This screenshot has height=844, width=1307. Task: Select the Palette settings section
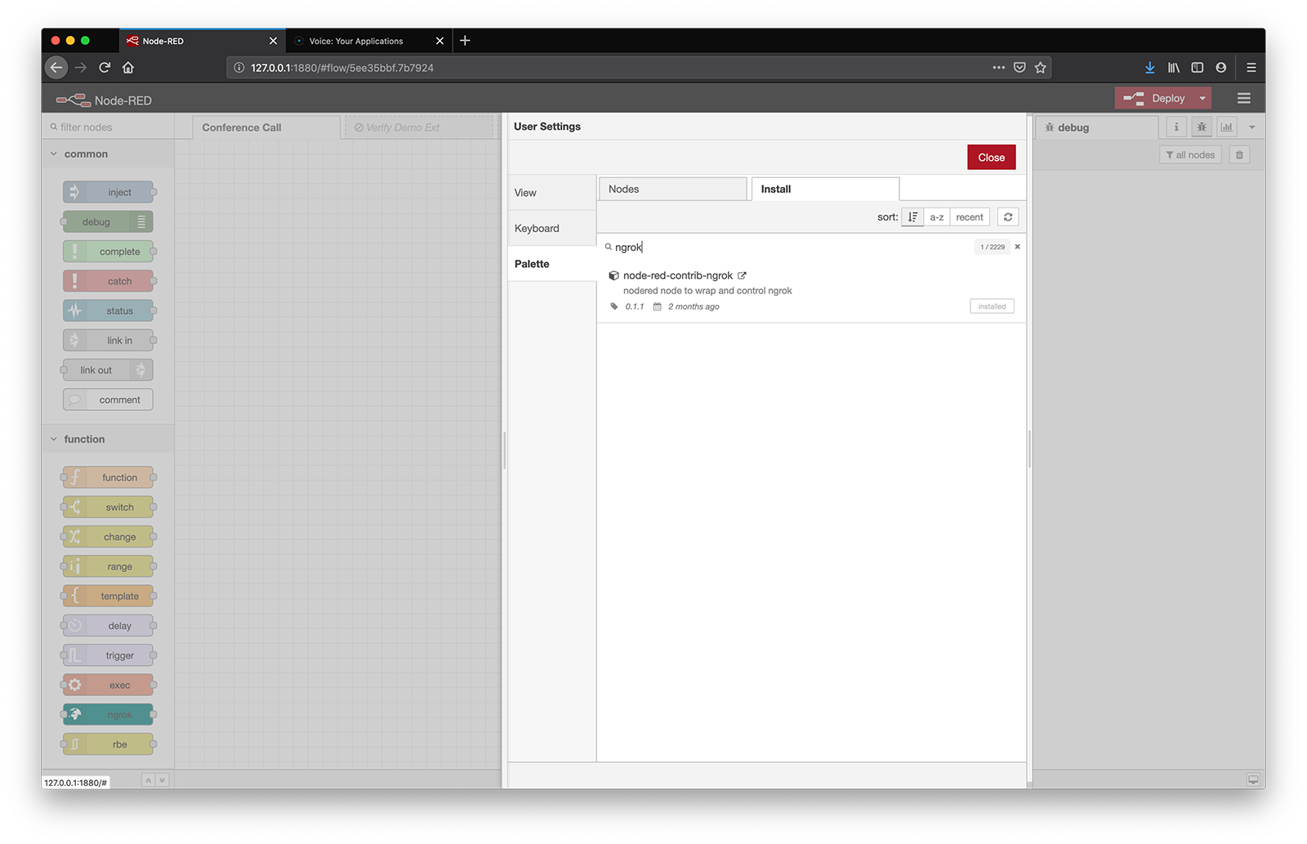tap(552, 264)
